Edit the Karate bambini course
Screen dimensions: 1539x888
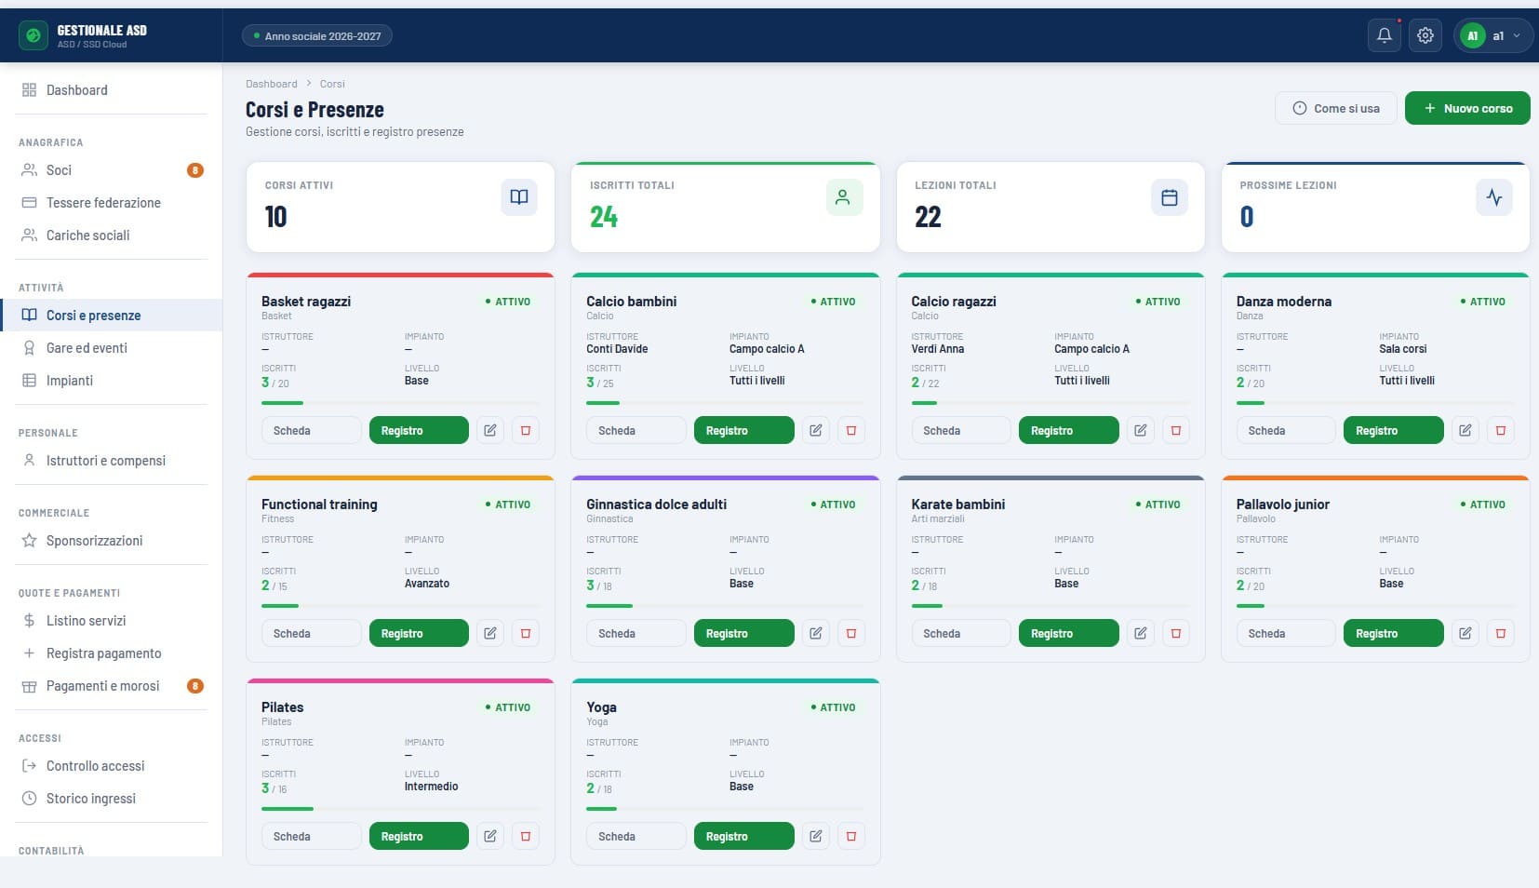tap(1141, 633)
